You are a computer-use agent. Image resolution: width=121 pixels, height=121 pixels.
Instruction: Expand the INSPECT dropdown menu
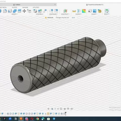79,14
